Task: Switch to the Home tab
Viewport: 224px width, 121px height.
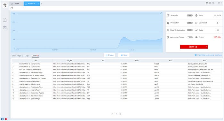Action: pos(17,4)
